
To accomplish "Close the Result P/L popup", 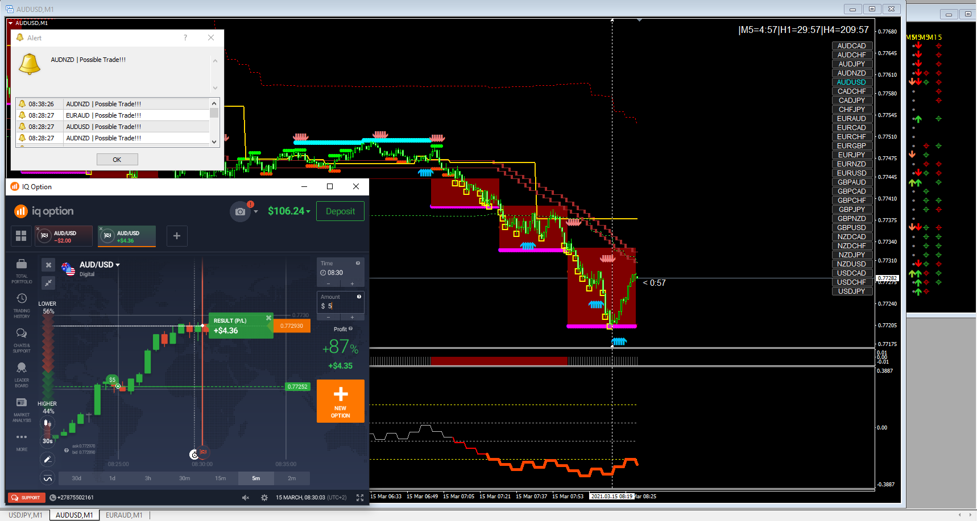I will point(268,318).
